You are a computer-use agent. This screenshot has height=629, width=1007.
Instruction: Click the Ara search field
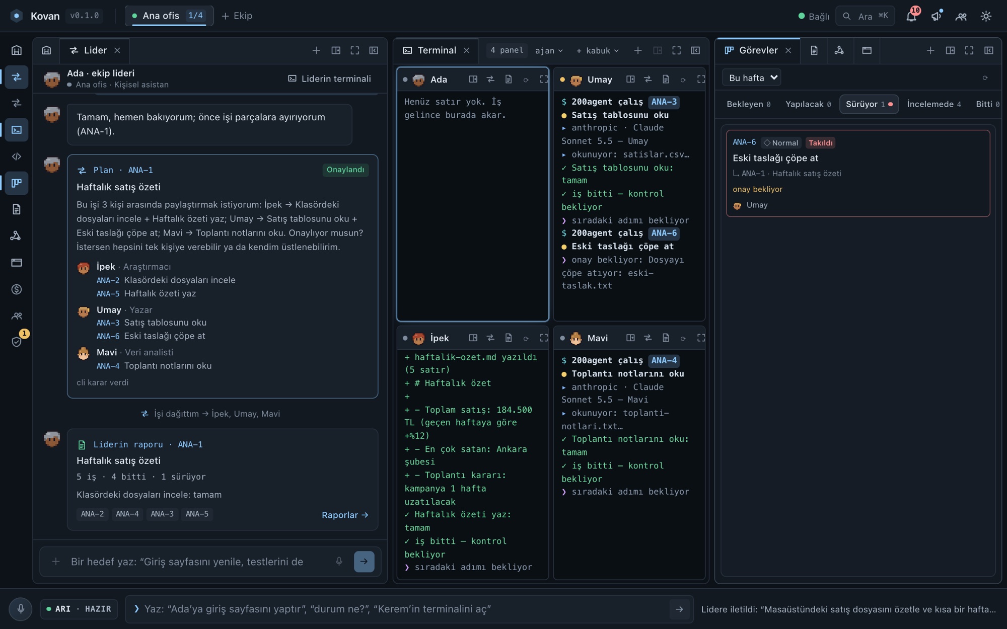[865, 16]
